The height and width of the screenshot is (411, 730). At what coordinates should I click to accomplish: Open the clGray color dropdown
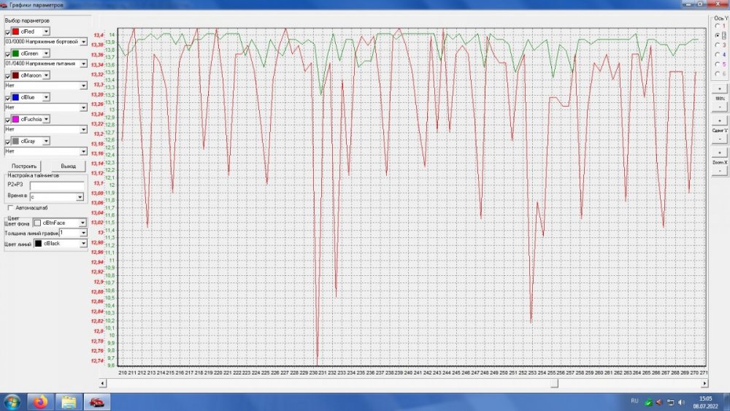pos(46,141)
